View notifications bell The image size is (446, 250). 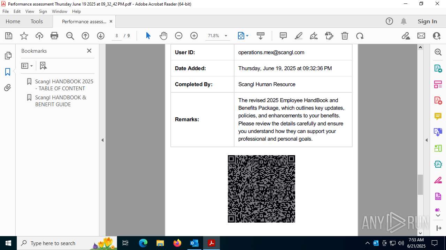pos(403,21)
